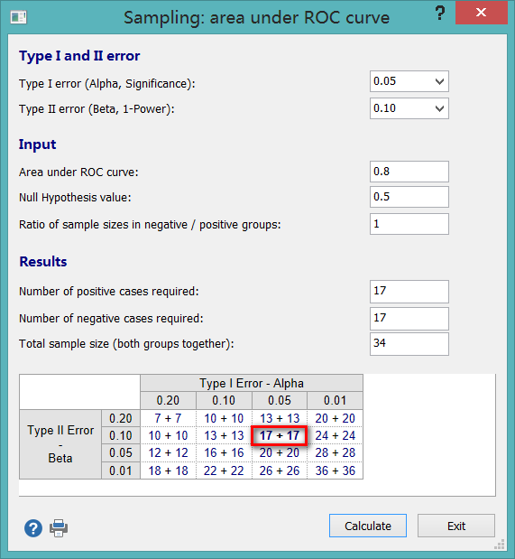Click the Calculate button
Viewport: 515px width, 559px height.
(x=368, y=526)
